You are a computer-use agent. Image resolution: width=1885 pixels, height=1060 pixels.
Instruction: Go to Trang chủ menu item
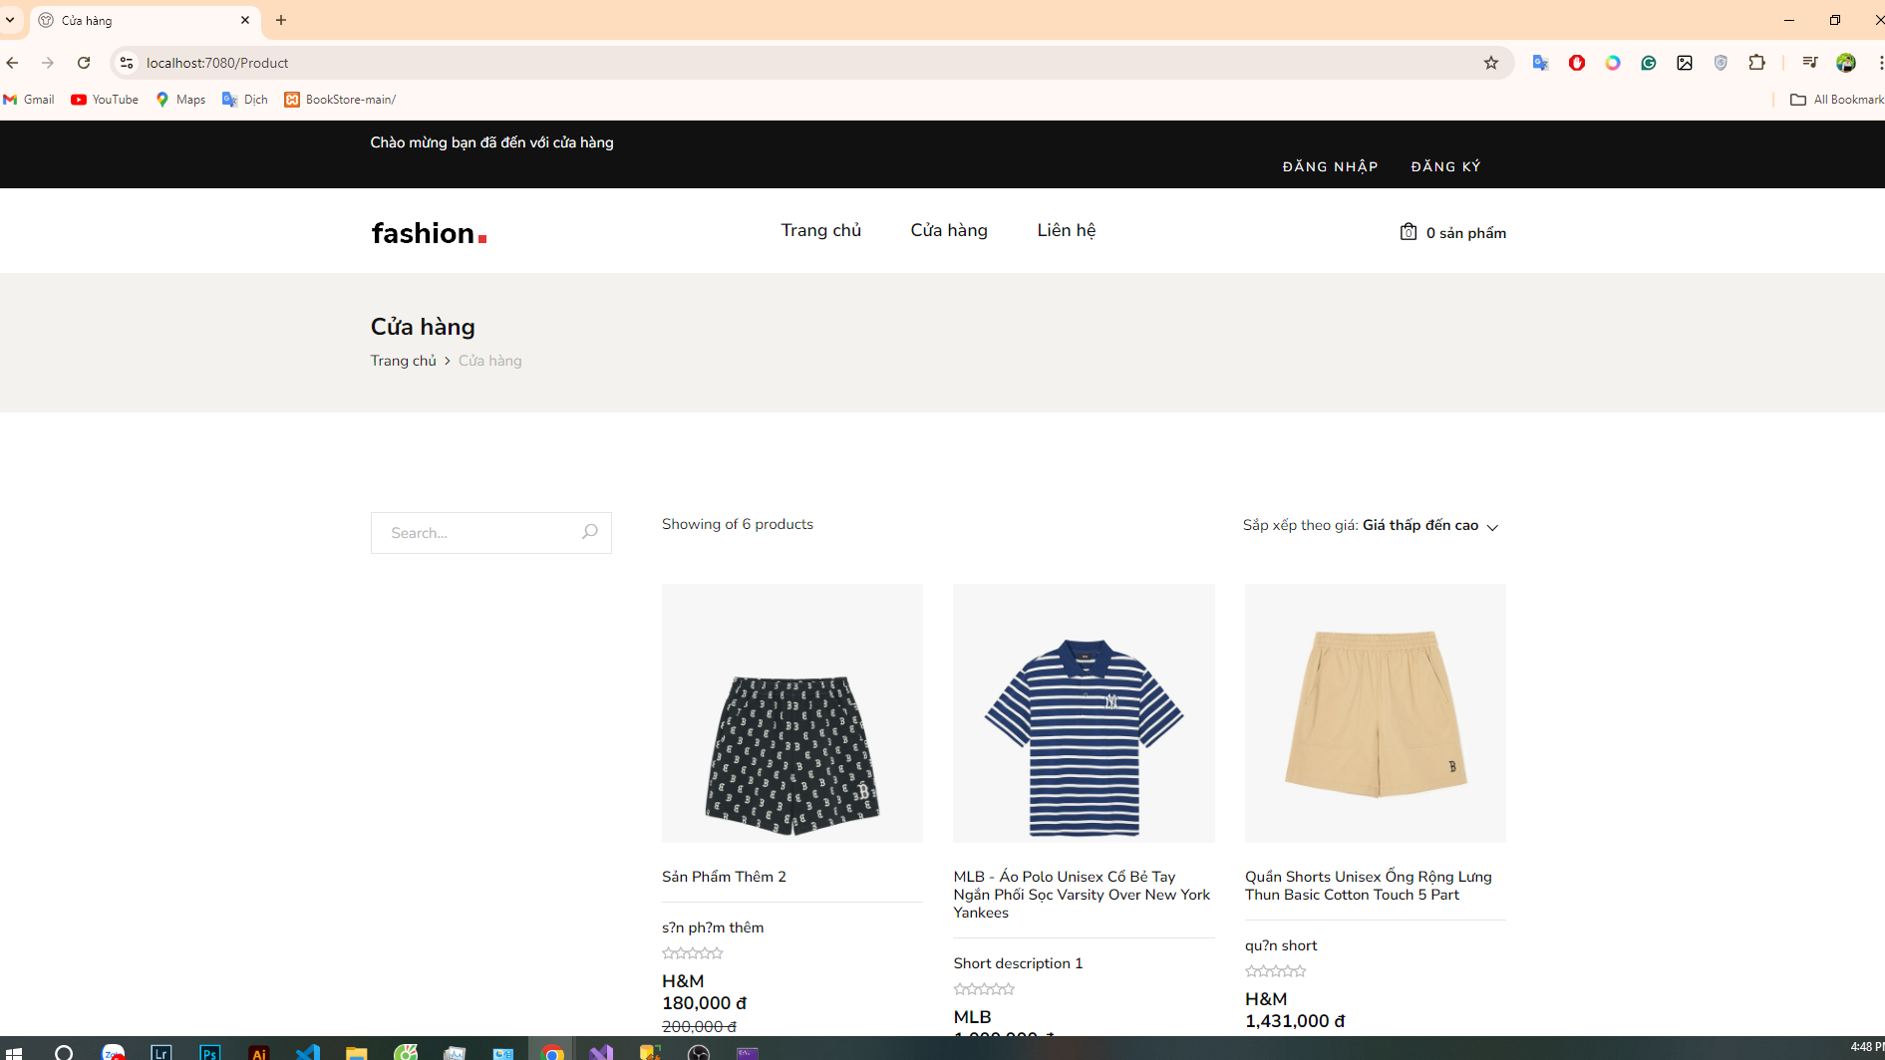click(x=820, y=230)
